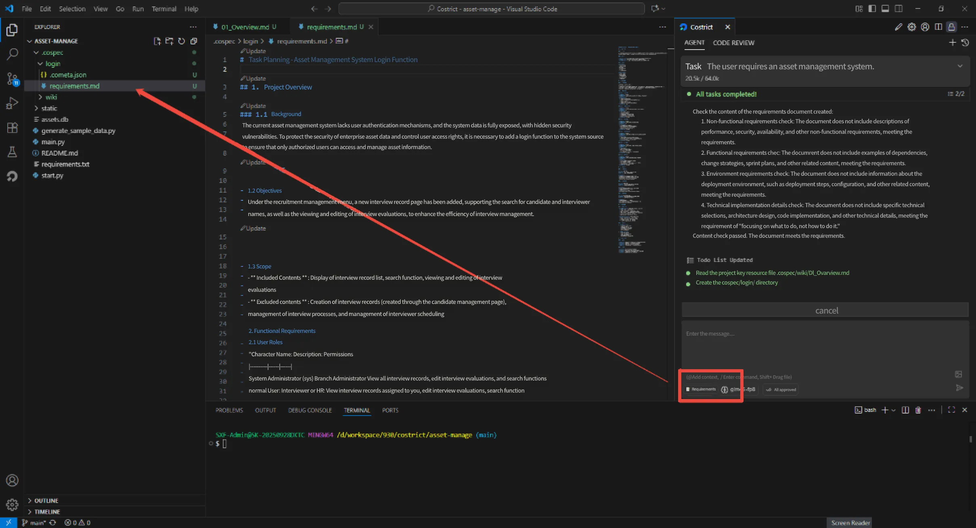Attach an image to the Costrict message
The height and width of the screenshot is (528, 976).
pos(959,374)
